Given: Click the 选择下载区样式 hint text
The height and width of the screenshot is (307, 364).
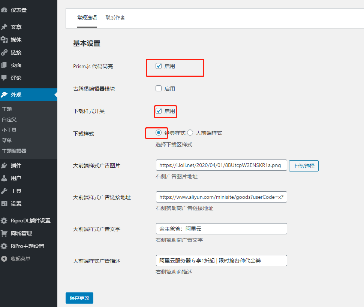Looking at the screenshot, I should [x=174, y=145].
